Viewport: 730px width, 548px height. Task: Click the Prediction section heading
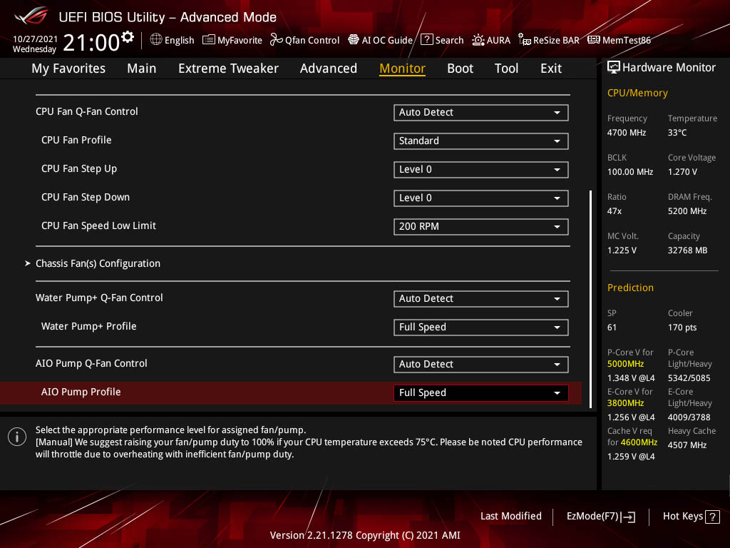click(630, 288)
